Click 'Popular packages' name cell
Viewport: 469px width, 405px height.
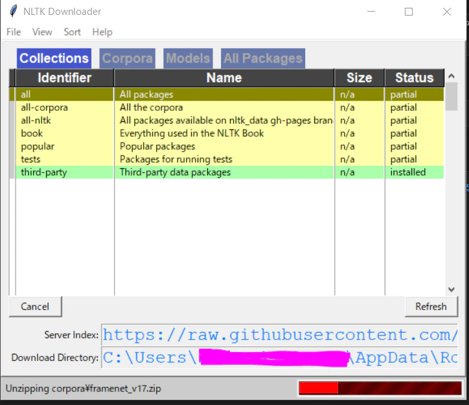pos(224,146)
